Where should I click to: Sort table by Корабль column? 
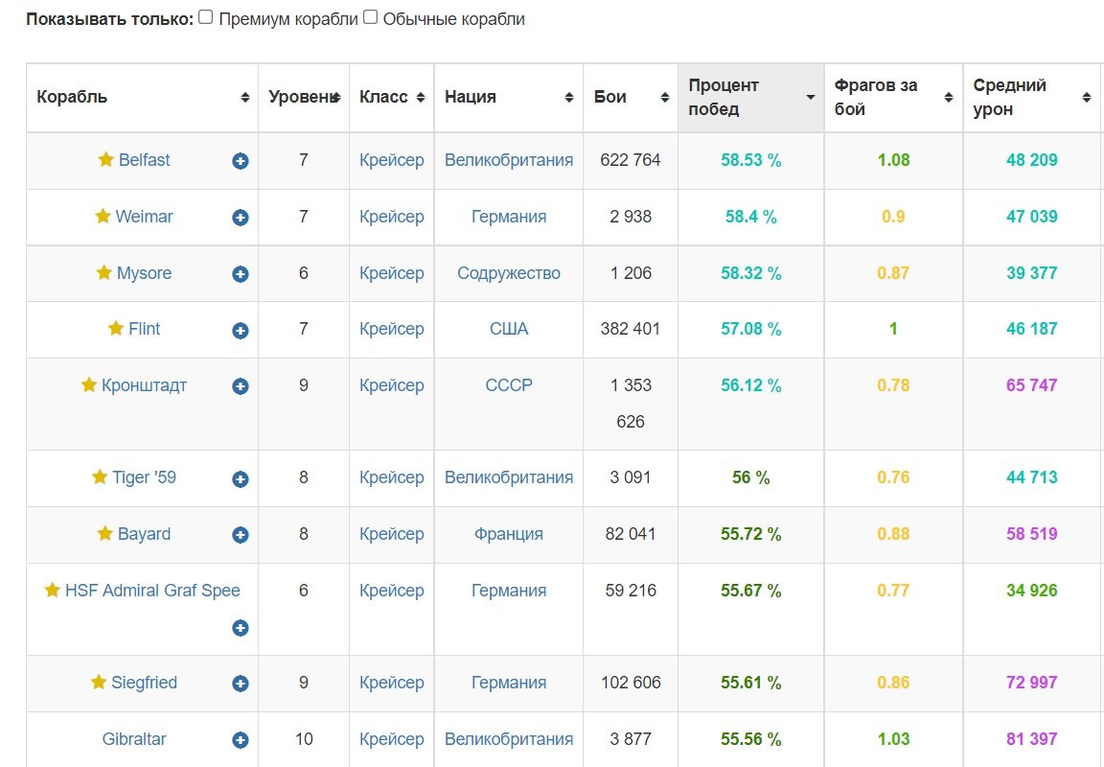coord(142,97)
